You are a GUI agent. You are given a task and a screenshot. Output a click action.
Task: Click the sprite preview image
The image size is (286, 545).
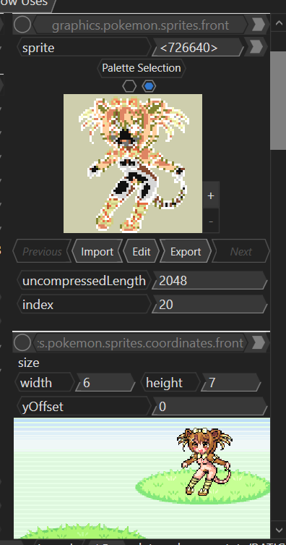coord(133,164)
